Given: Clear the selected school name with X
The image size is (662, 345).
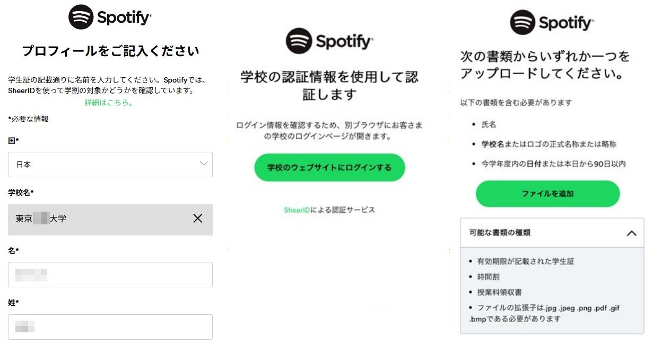Looking at the screenshot, I should (198, 219).
